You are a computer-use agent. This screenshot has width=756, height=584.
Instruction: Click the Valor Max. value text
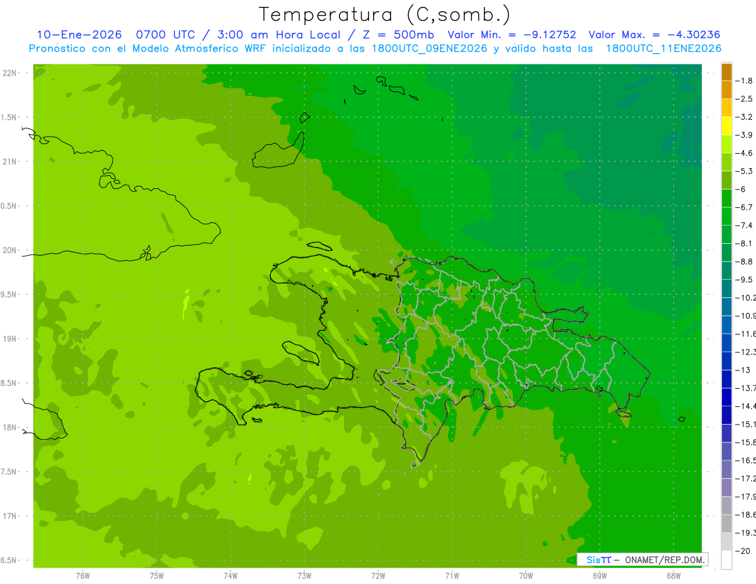tap(654, 35)
